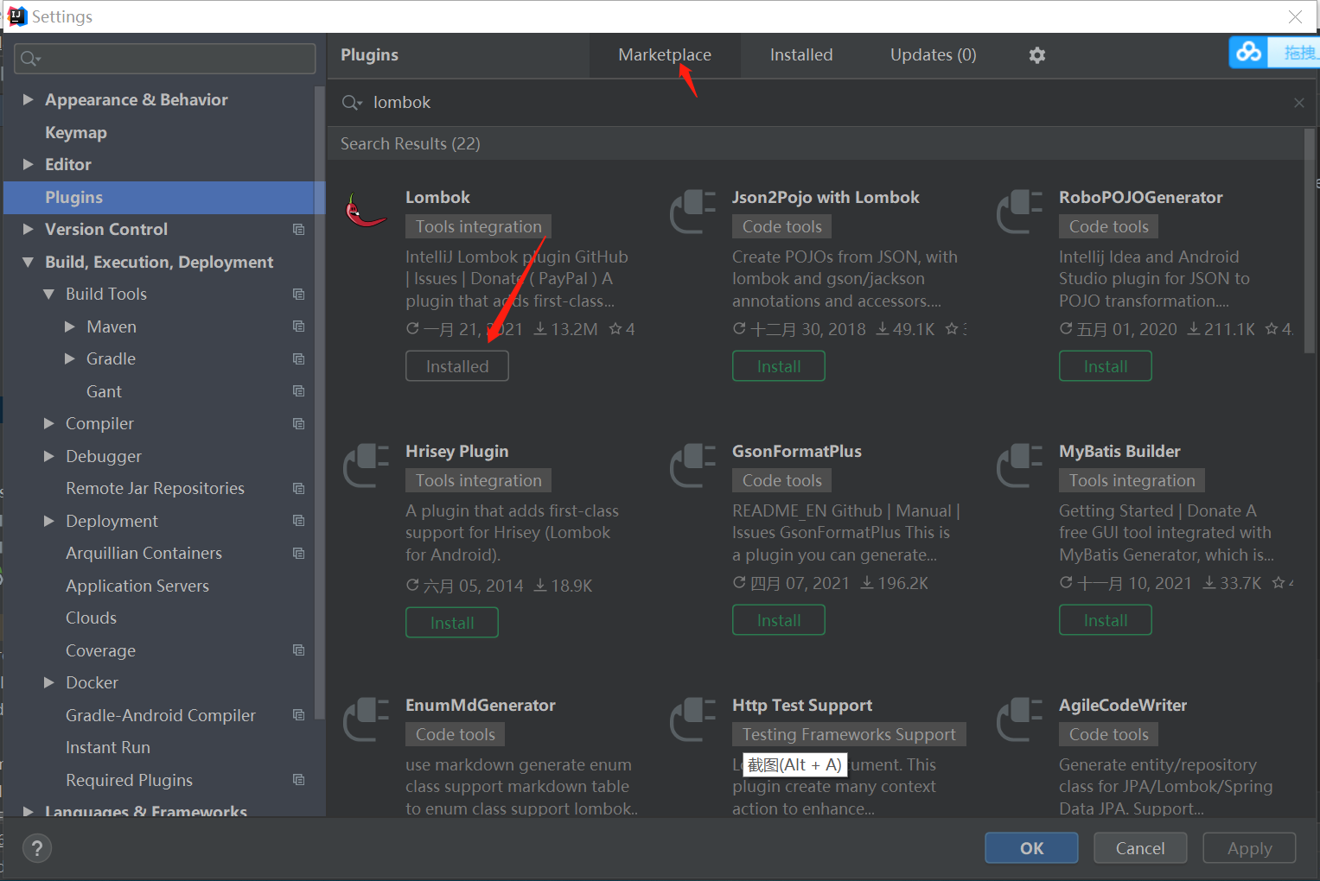The height and width of the screenshot is (881, 1320).
Task: Click the blue Baidu Netdisk cloud icon
Action: coord(1248,52)
